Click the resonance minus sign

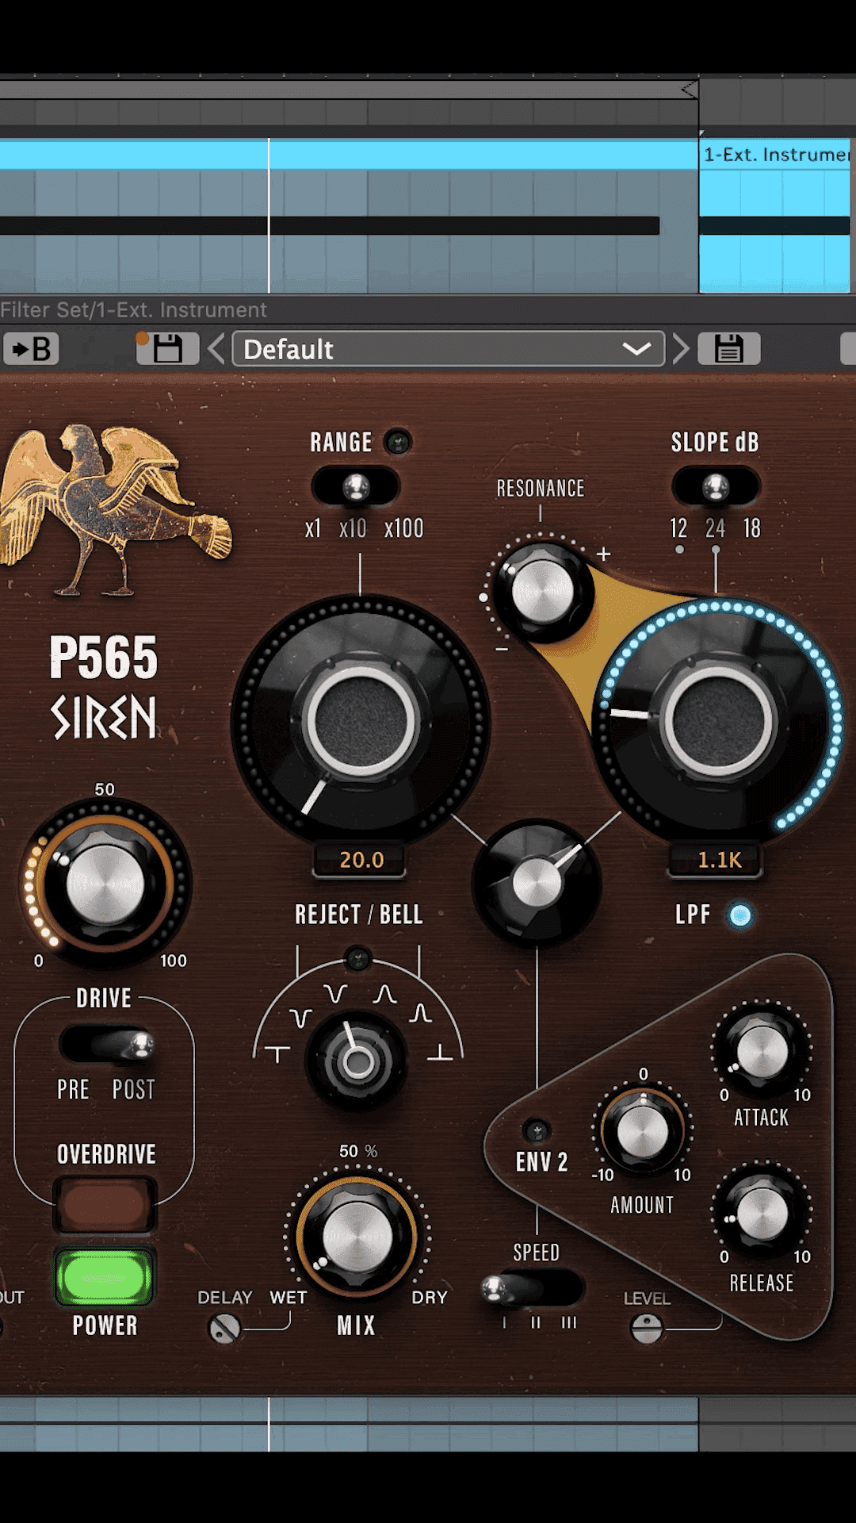coord(502,650)
